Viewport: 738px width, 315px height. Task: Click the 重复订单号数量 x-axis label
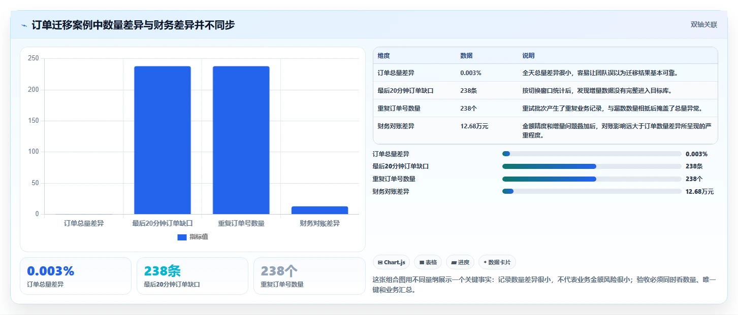pos(241,223)
